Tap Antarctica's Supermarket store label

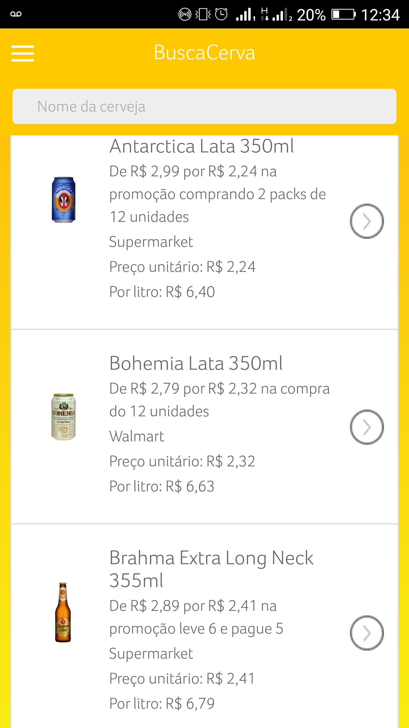(151, 242)
